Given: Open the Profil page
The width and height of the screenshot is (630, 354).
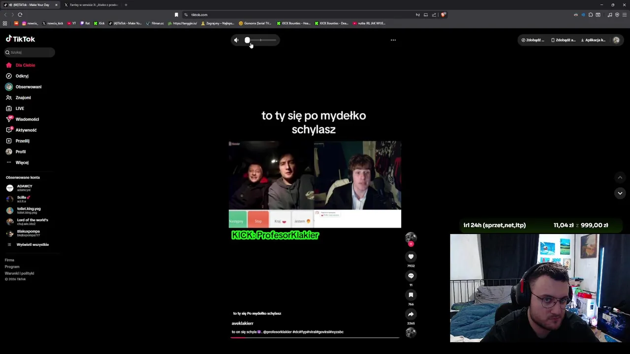Looking at the screenshot, I should click(x=16, y=152).
